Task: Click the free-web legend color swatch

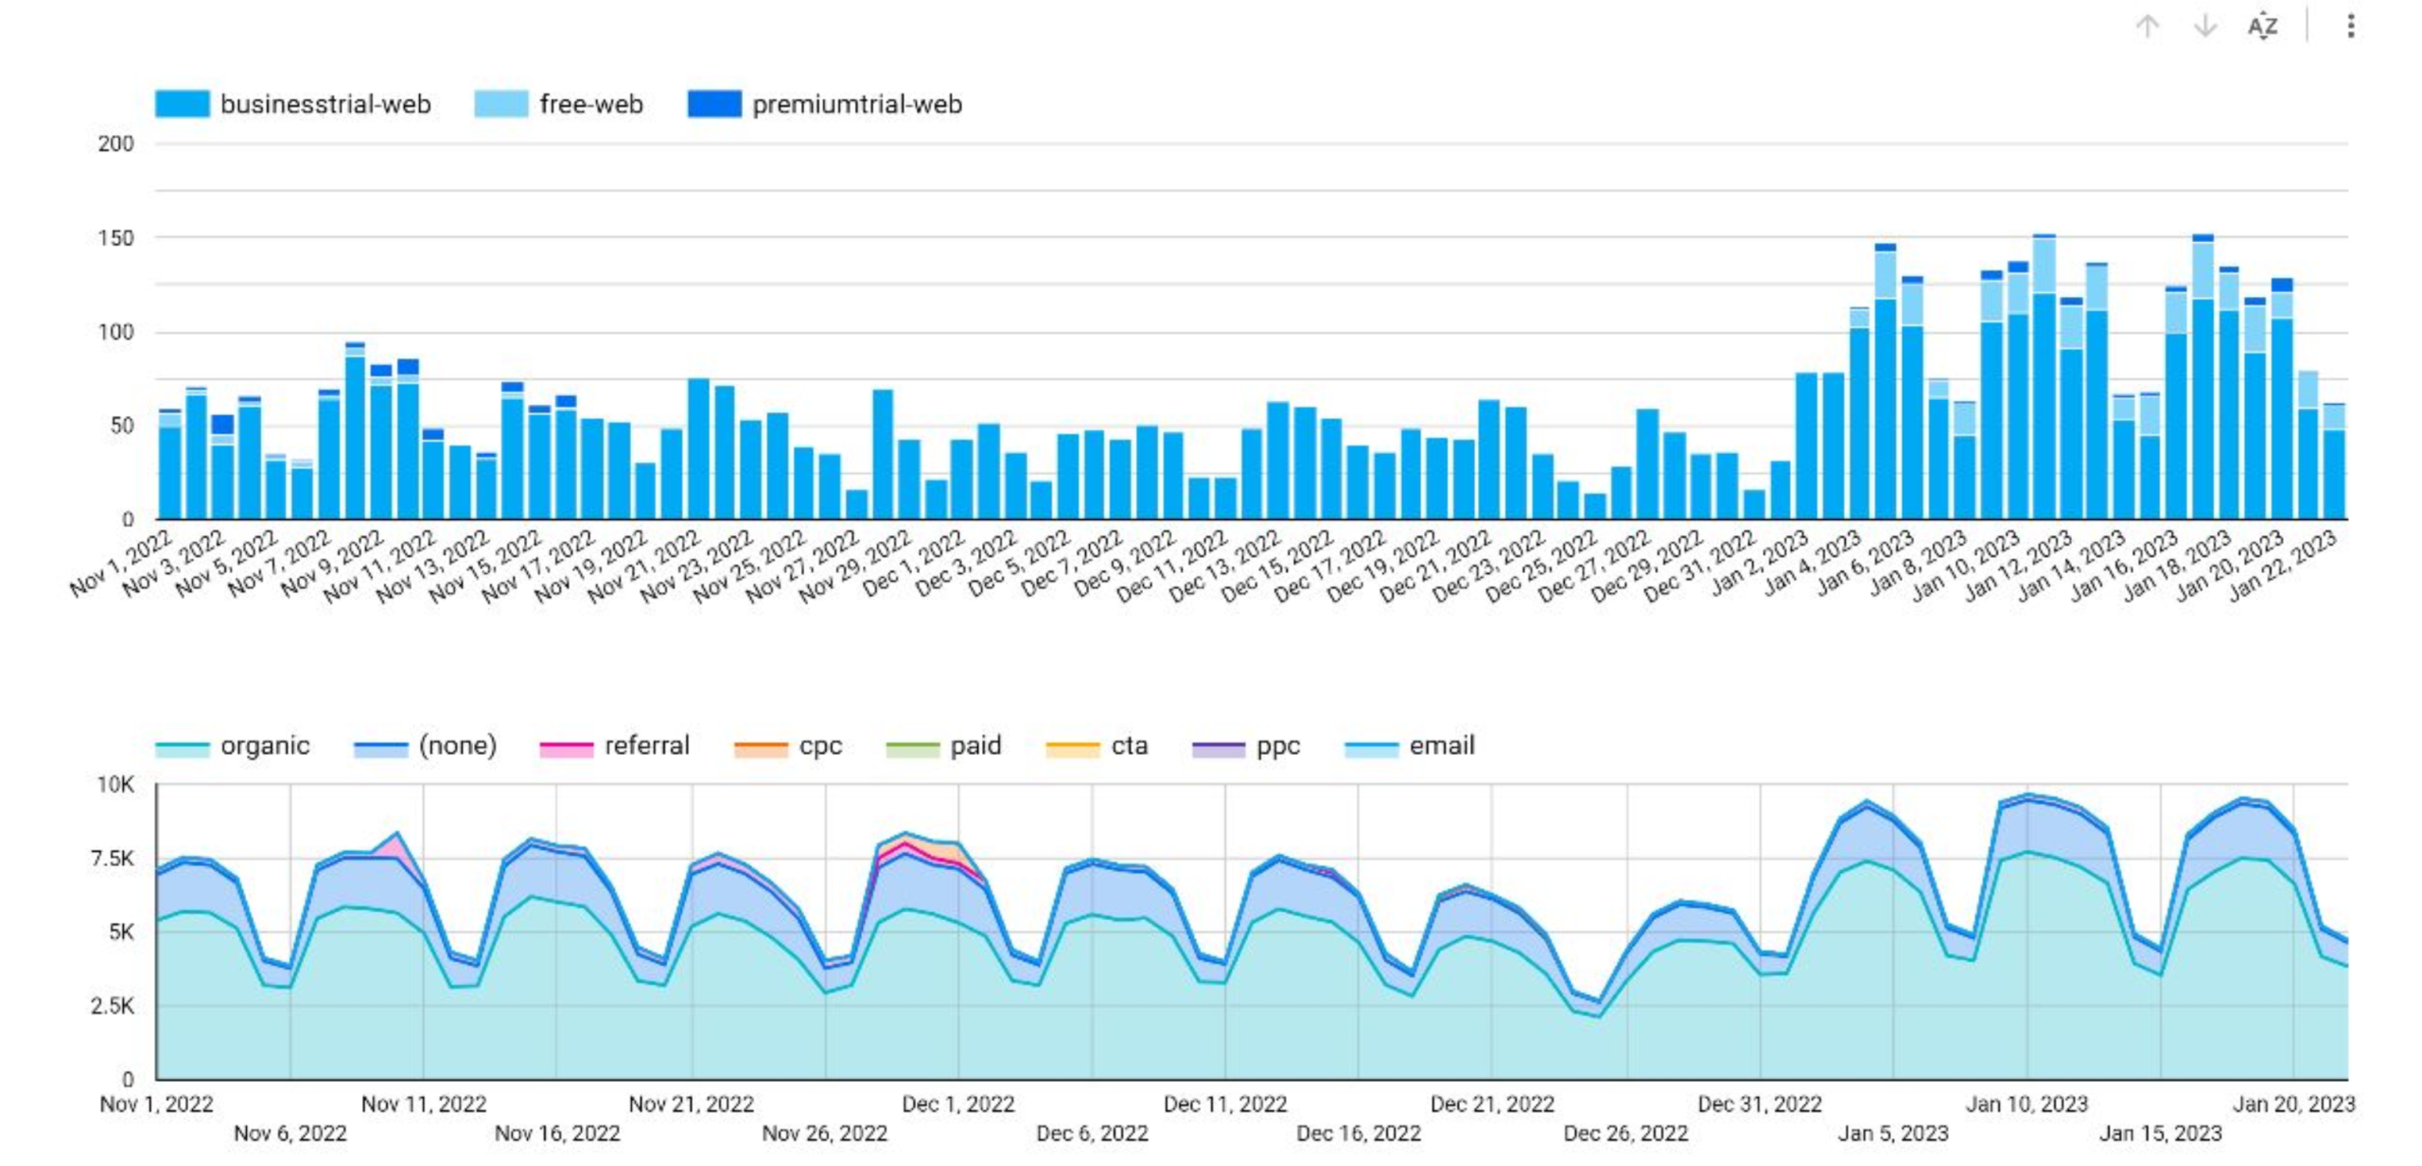Action: pyautogui.click(x=500, y=104)
